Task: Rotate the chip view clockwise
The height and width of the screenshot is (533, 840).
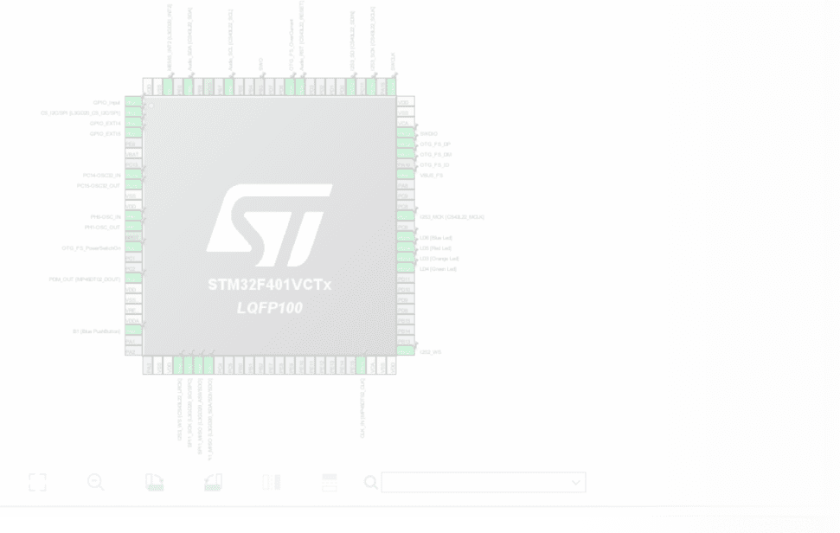Action: pyautogui.click(x=155, y=482)
